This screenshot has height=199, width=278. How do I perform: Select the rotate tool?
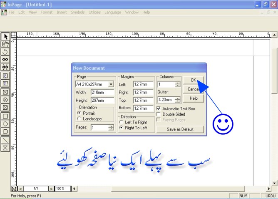[5, 52]
